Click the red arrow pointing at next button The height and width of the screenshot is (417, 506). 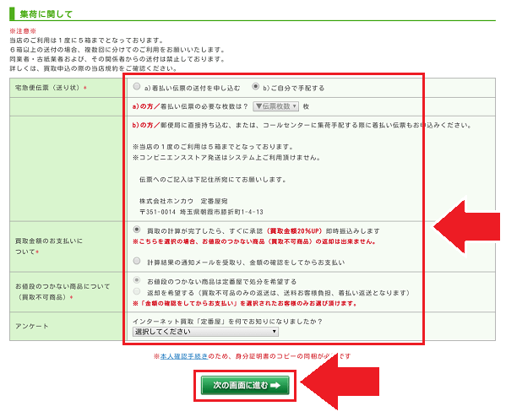(340, 382)
